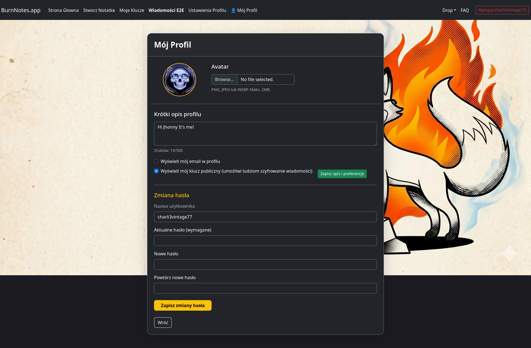Open the FAQ page
This screenshot has height=348, width=531.
[465, 10]
